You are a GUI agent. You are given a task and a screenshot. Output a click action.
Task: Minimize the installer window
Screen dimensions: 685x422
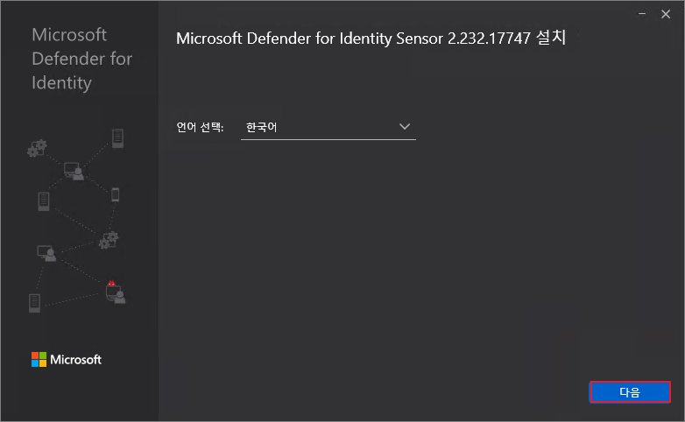[x=642, y=14]
